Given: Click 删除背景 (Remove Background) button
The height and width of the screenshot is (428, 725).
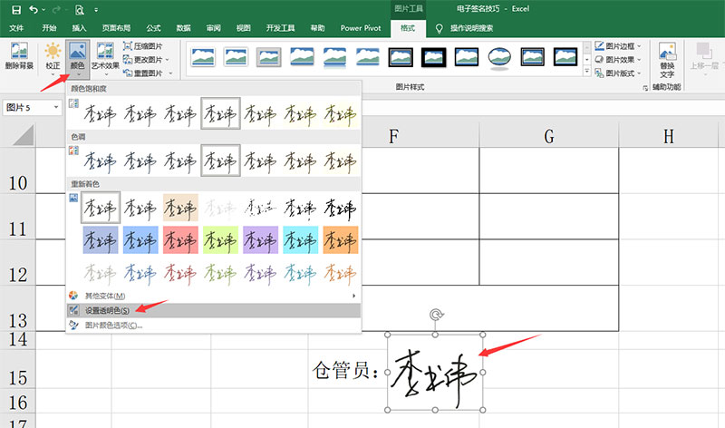Looking at the screenshot, I should click(x=19, y=55).
